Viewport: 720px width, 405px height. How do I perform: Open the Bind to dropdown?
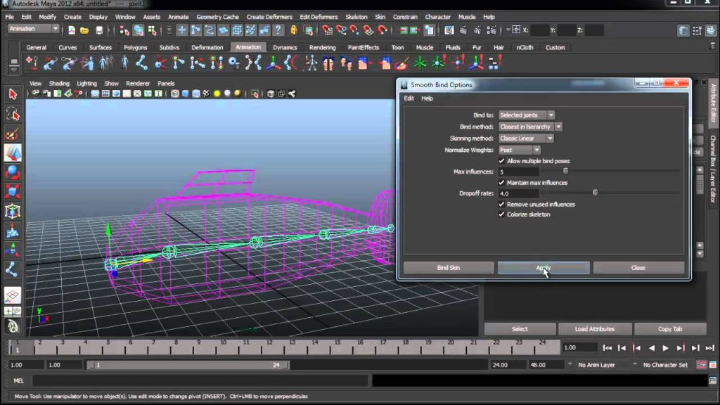click(527, 115)
